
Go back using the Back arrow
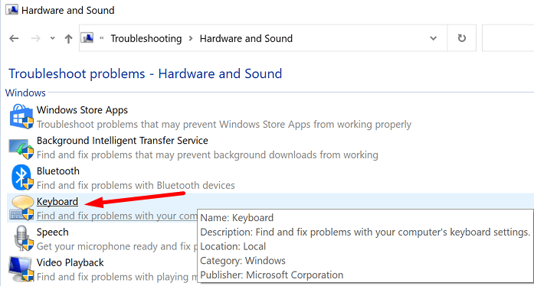click(x=14, y=38)
